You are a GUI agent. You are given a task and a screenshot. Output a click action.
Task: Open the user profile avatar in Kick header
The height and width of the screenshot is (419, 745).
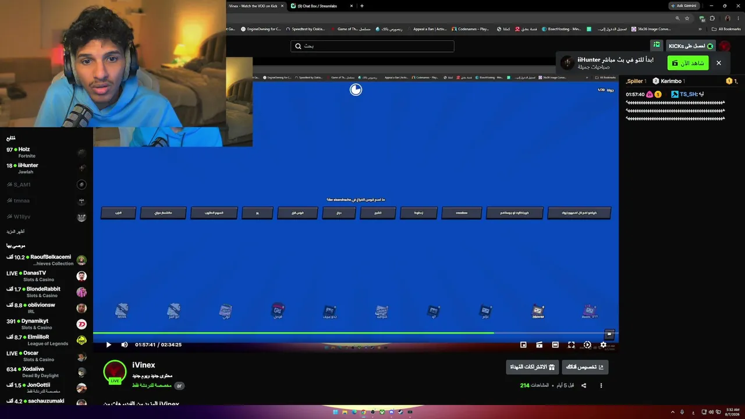click(725, 46)
